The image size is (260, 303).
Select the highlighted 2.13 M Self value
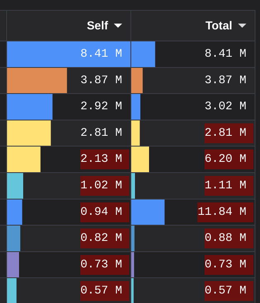[105, 159]
